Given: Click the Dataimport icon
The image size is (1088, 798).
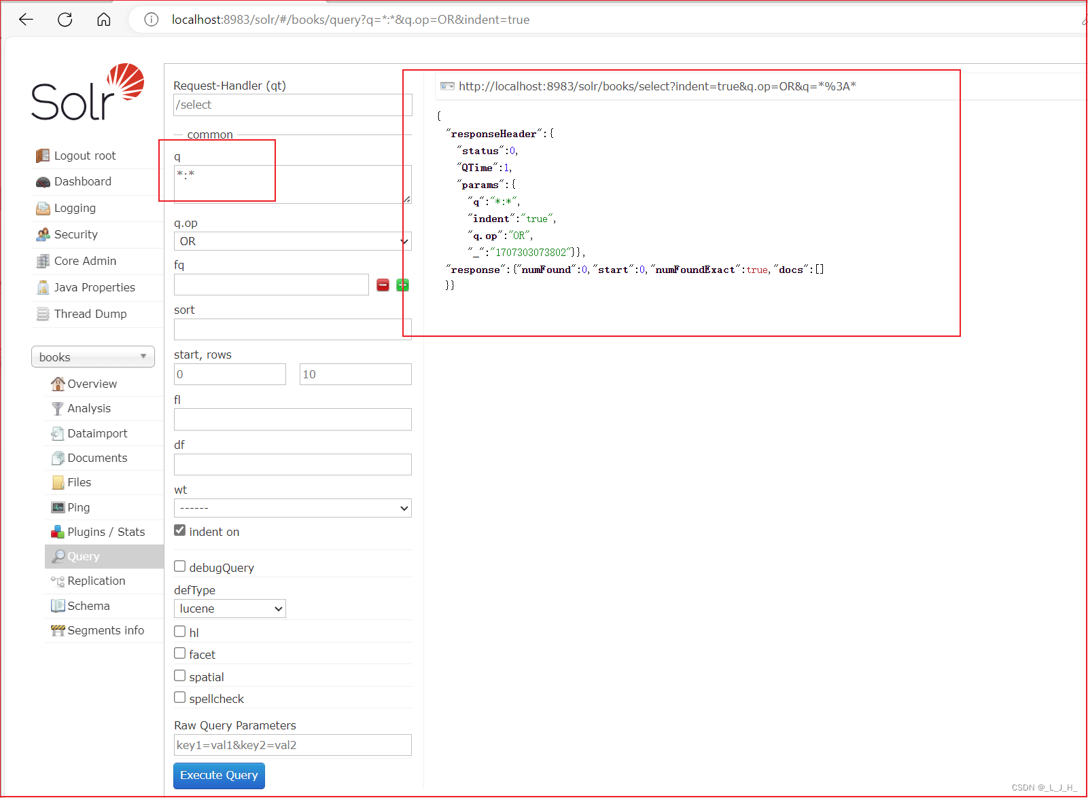Looking at the screenshot, I should click(58, 433).
